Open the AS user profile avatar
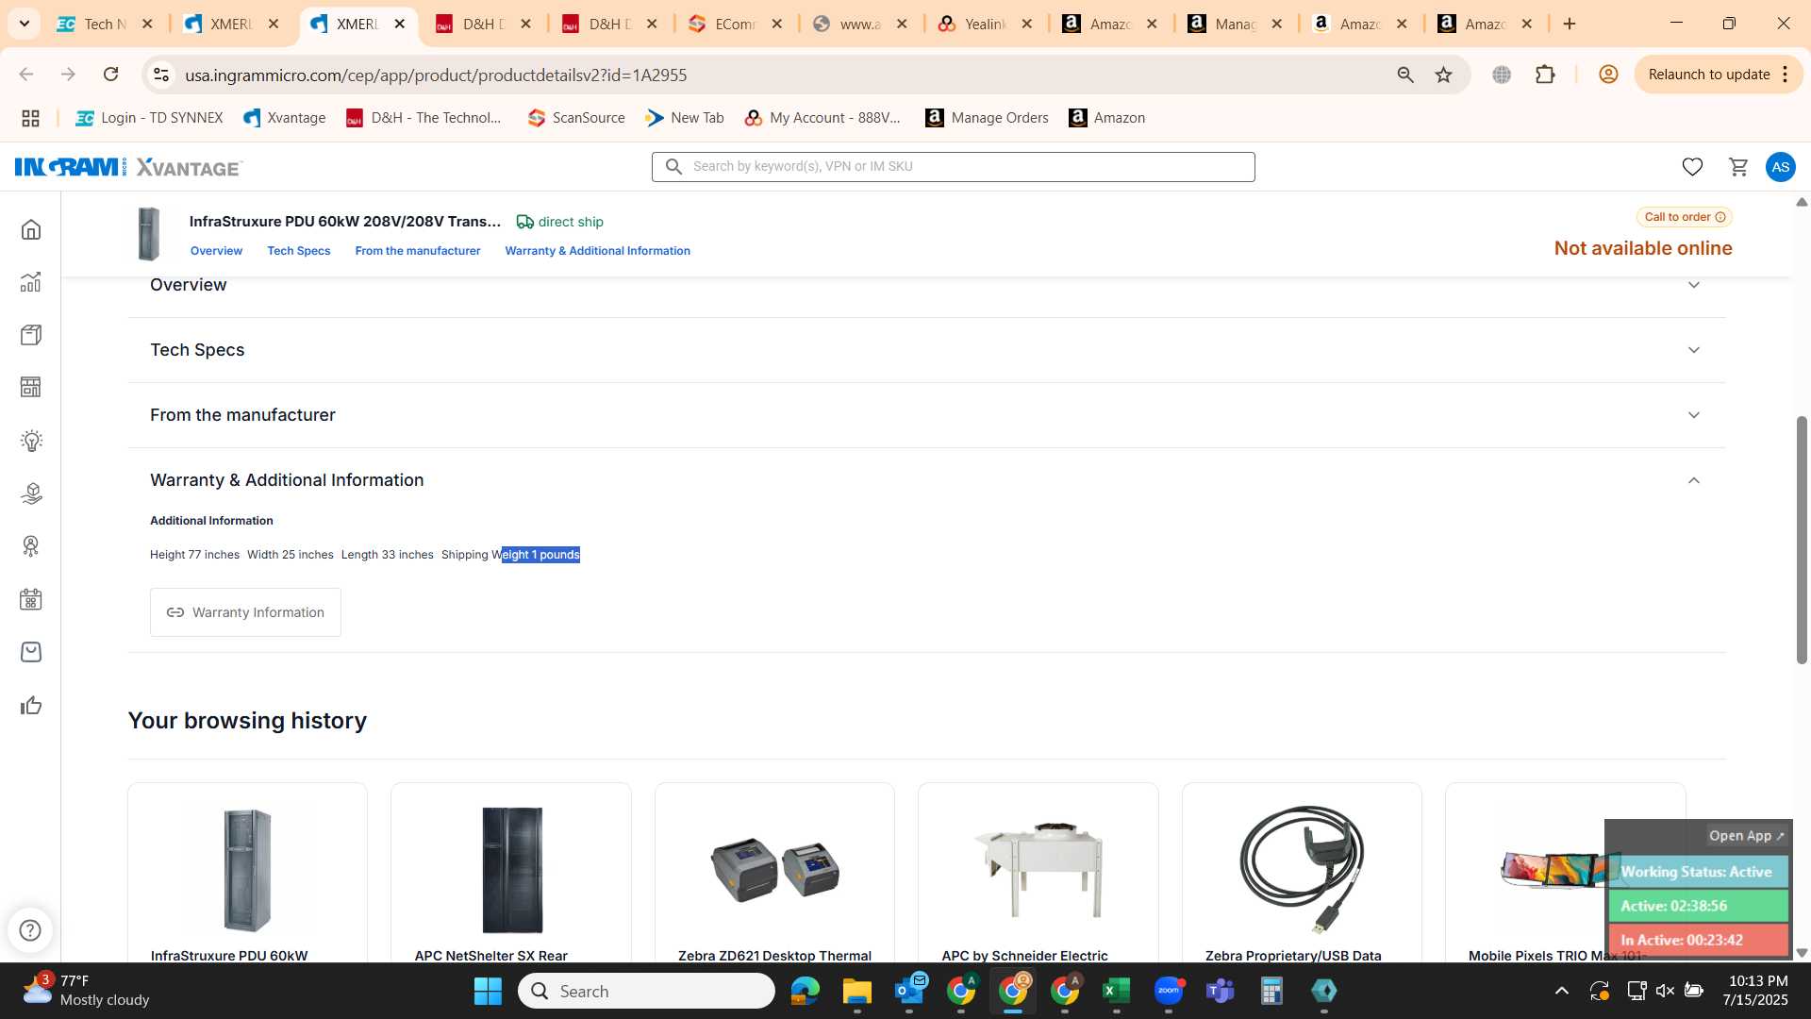Viewport: 1811px width, 1019px height. pyautogui.click(x=1780, y=167)
